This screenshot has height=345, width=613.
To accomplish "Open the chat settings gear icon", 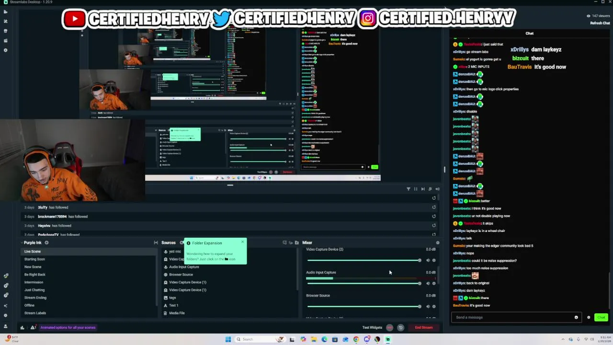I will pyautogui.click(x=589, y=317).
